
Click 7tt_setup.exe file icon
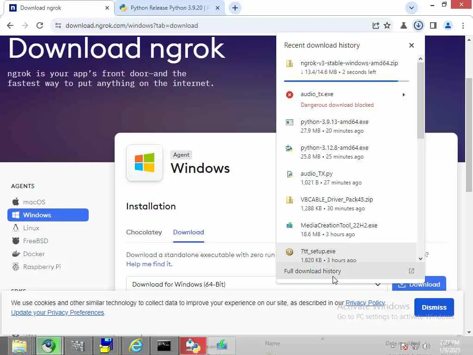289,251
